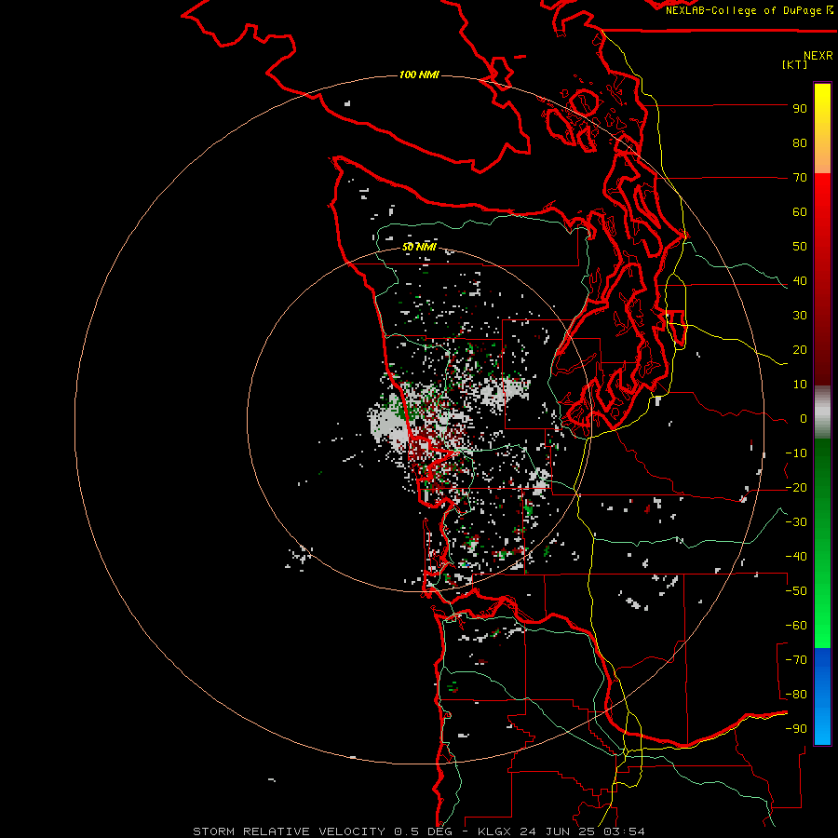Click the 0 value on the velocity scale

point(804,418)
